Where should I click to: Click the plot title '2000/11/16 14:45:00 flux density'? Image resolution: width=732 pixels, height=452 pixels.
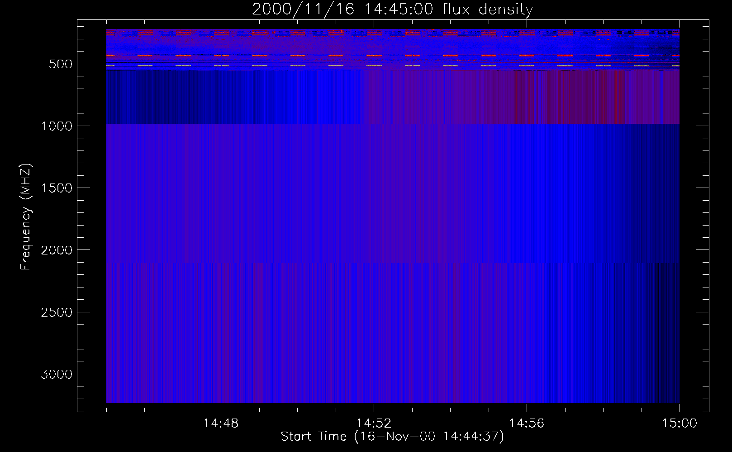392,9
